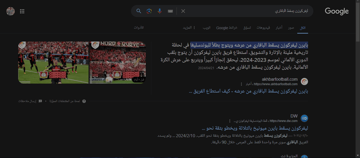Open the تسوّق (Shopping) tab
Viewport: 360px width, 158px height.
(x=247, y=28)
